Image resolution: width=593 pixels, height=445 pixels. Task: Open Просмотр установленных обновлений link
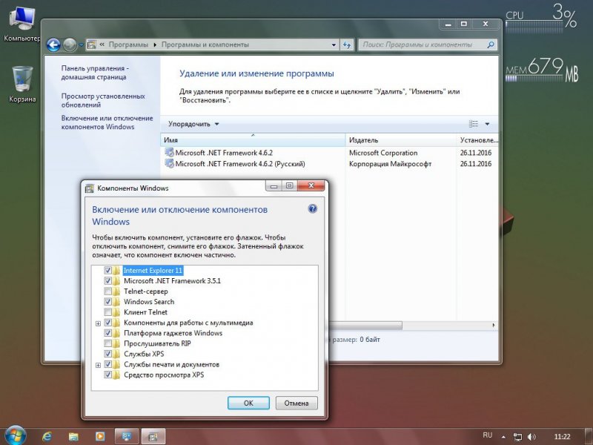click(103, 100)
